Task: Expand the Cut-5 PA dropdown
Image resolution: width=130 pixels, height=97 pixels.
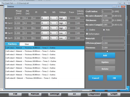Action: 45,38
